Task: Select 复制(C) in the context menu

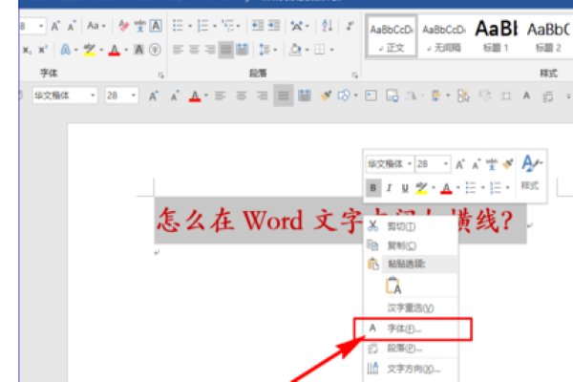Action: pyautogui.click(x=411, y=245)
